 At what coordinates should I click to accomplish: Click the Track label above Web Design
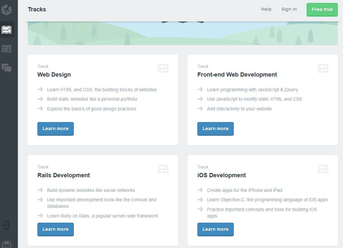(43, 66)
